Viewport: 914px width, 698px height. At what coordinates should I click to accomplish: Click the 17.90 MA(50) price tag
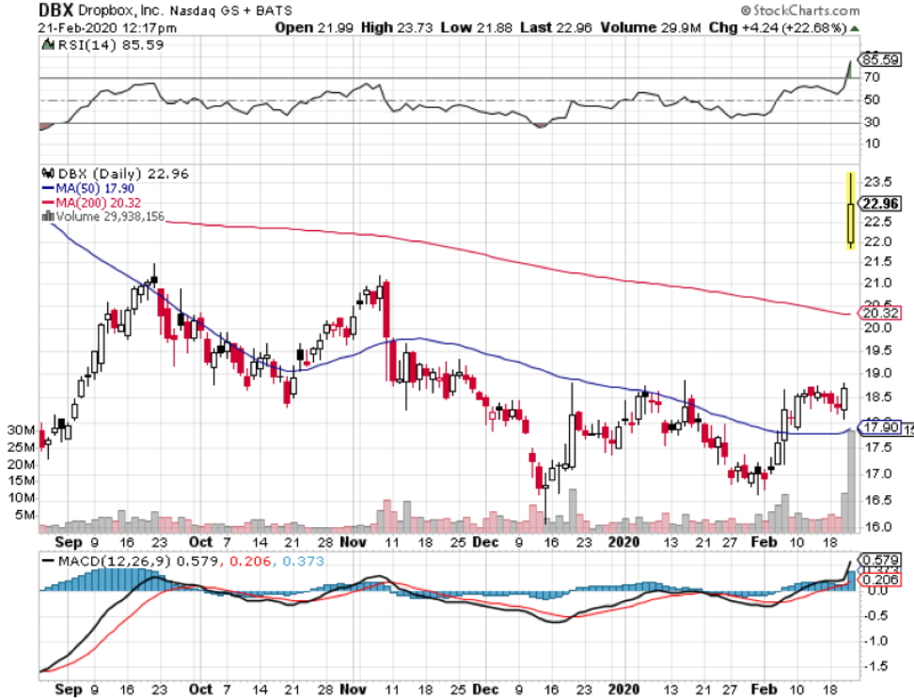(881, 427)
